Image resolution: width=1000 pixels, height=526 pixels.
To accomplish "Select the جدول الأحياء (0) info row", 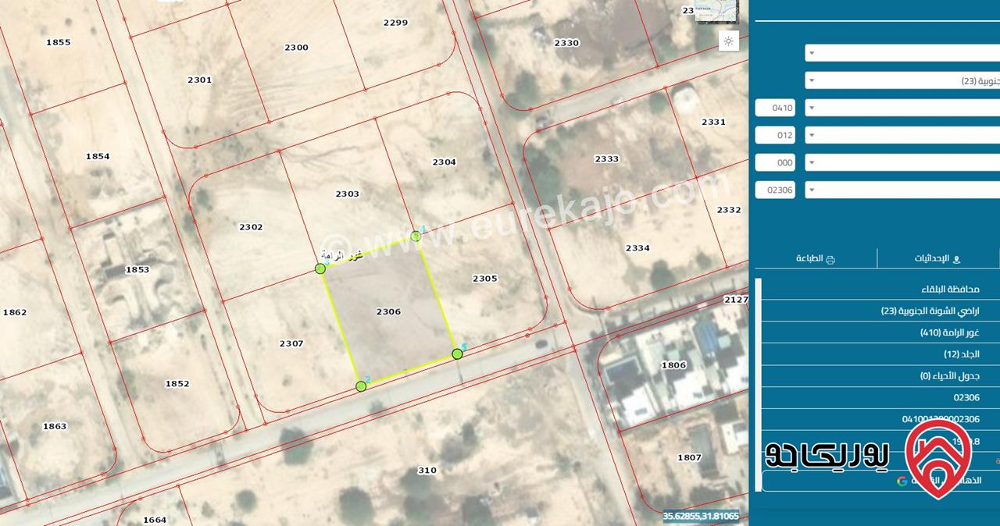I will pos(881,376).
